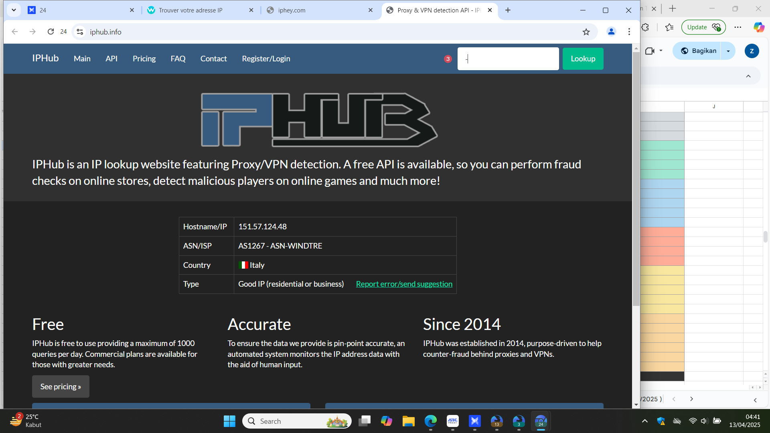Click the IPHub page vertical scrollbar
770x433 pixels.
coord(636,179)
